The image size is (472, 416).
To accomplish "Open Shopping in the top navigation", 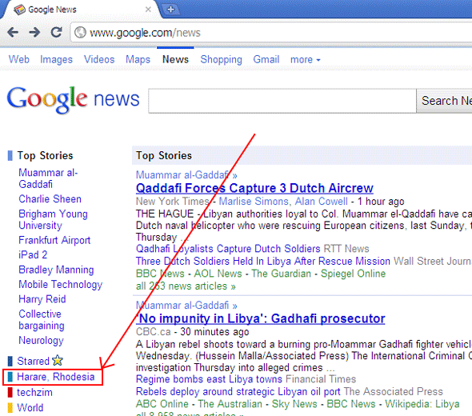I will tap(222, 60).
